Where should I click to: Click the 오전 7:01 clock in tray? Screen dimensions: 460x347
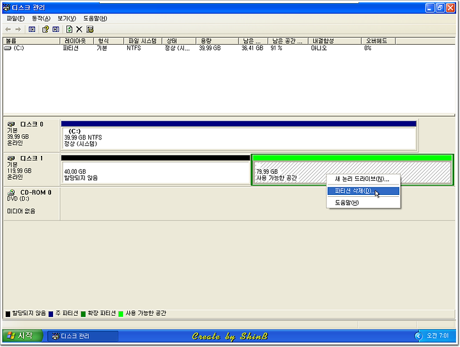(x=438, y=335)
